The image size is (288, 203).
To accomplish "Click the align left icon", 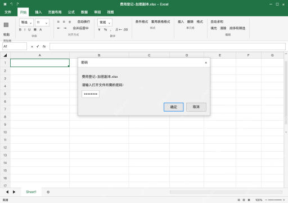I will (58, 22).
